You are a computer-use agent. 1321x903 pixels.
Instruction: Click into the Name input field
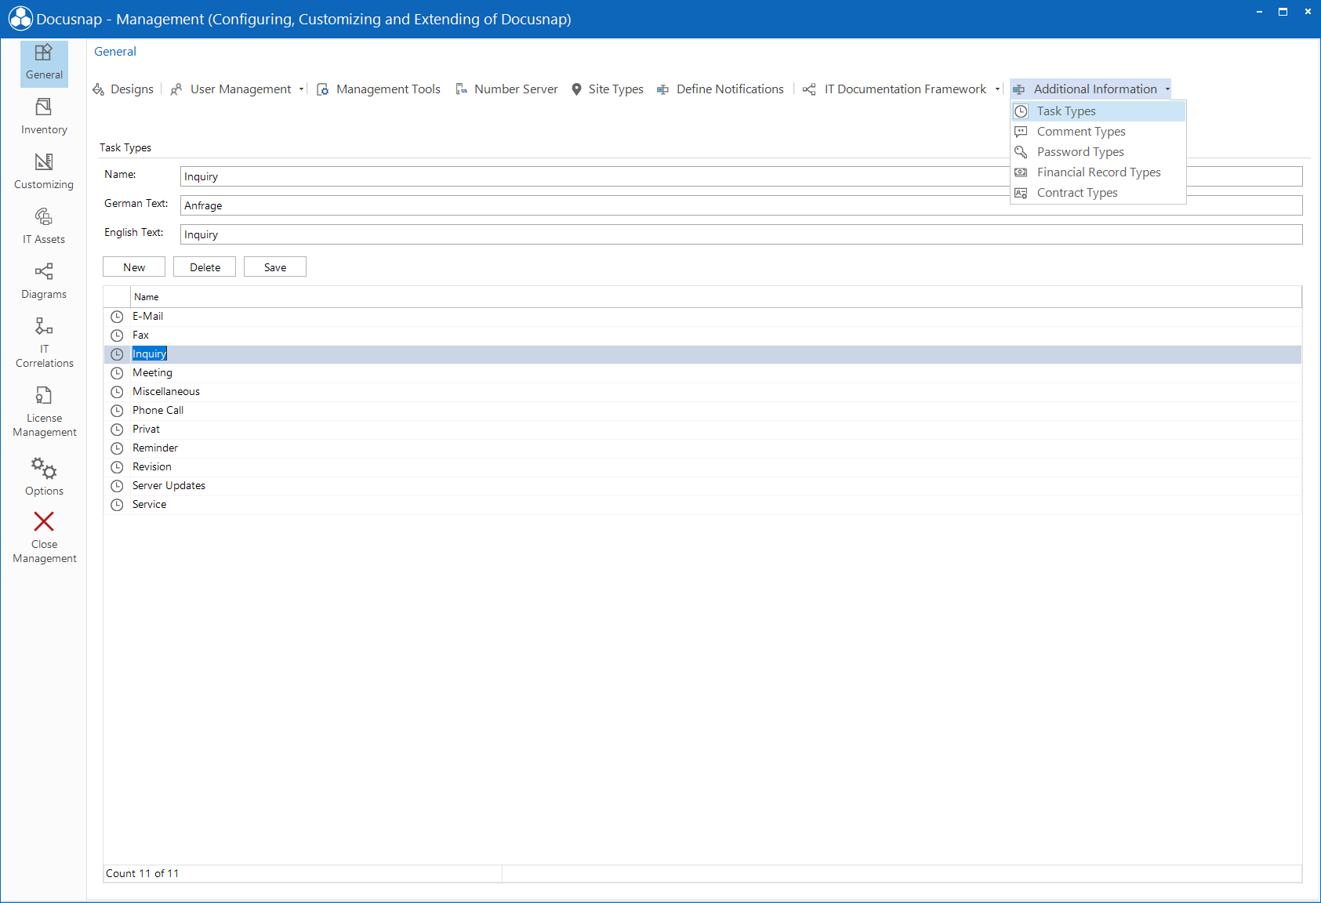point(741,176)
